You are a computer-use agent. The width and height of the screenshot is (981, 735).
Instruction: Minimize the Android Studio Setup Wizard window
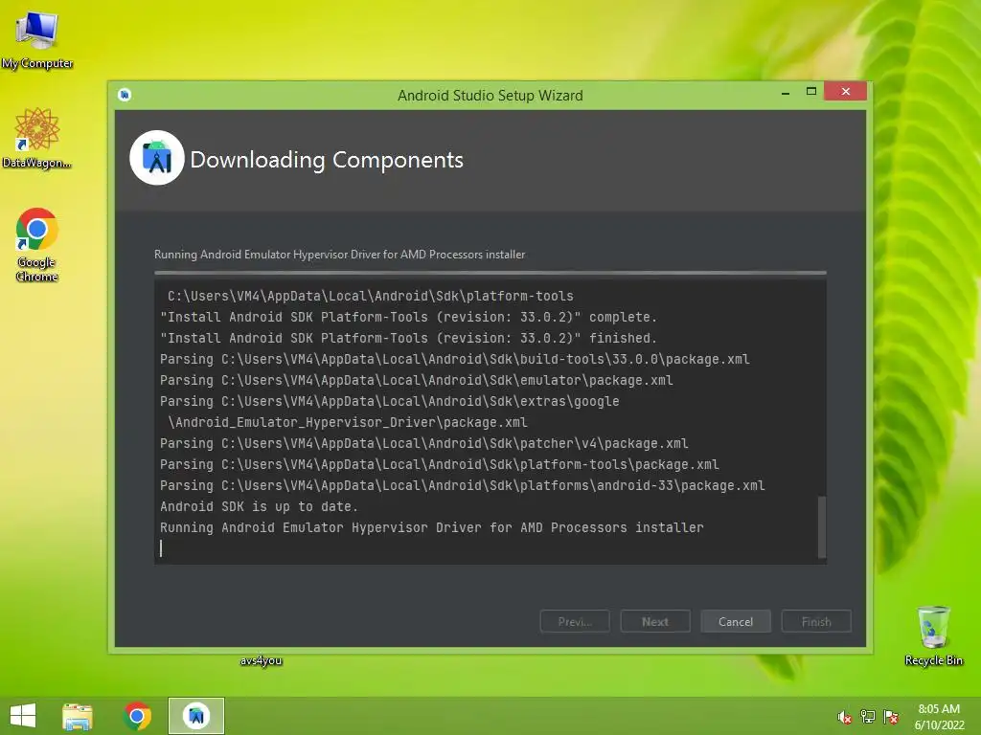click(786, 93)
